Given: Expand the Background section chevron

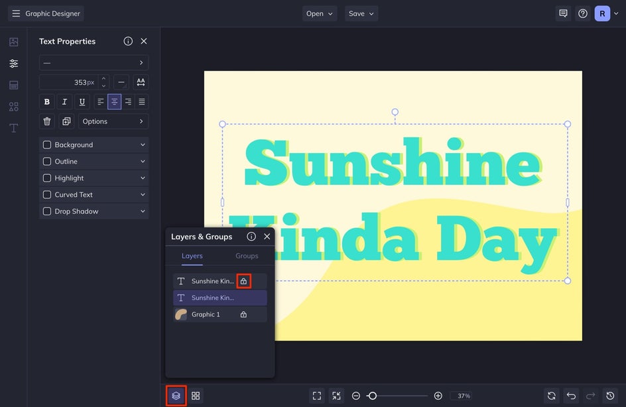Looking at the screenshot, I should (x=143, y=145).
